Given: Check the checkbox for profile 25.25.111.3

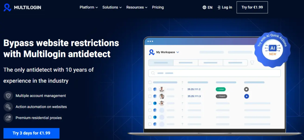Looking at the screenshot, I should (150, 96).
